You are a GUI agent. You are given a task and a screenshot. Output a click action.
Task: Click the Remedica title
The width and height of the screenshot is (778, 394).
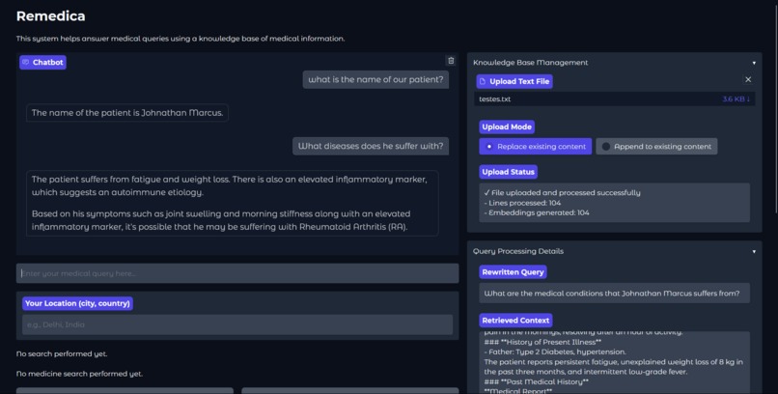pos(50,15)
